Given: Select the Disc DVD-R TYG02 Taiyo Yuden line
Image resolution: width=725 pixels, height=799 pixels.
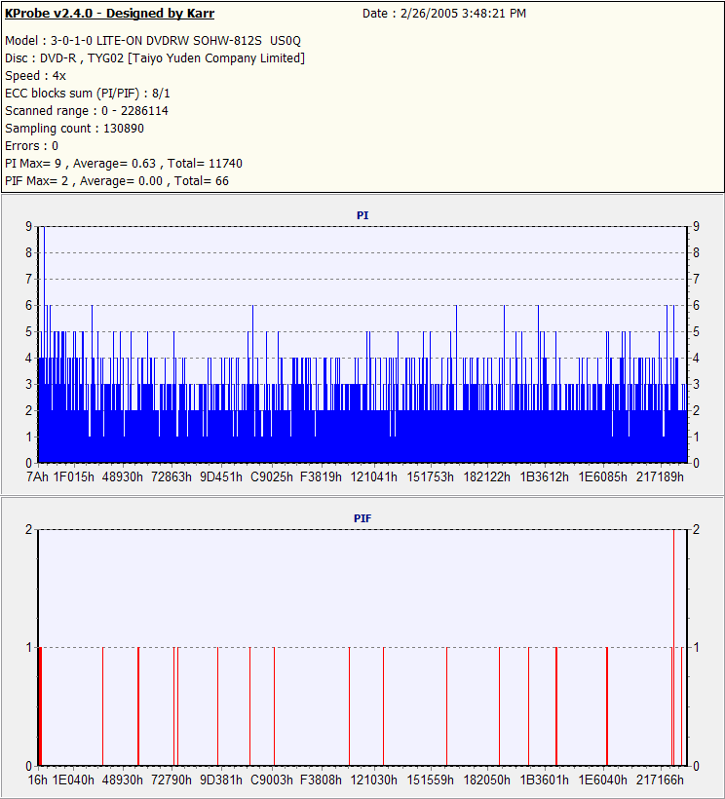Looking at the screenshot, I should click(x=155, y=58).
